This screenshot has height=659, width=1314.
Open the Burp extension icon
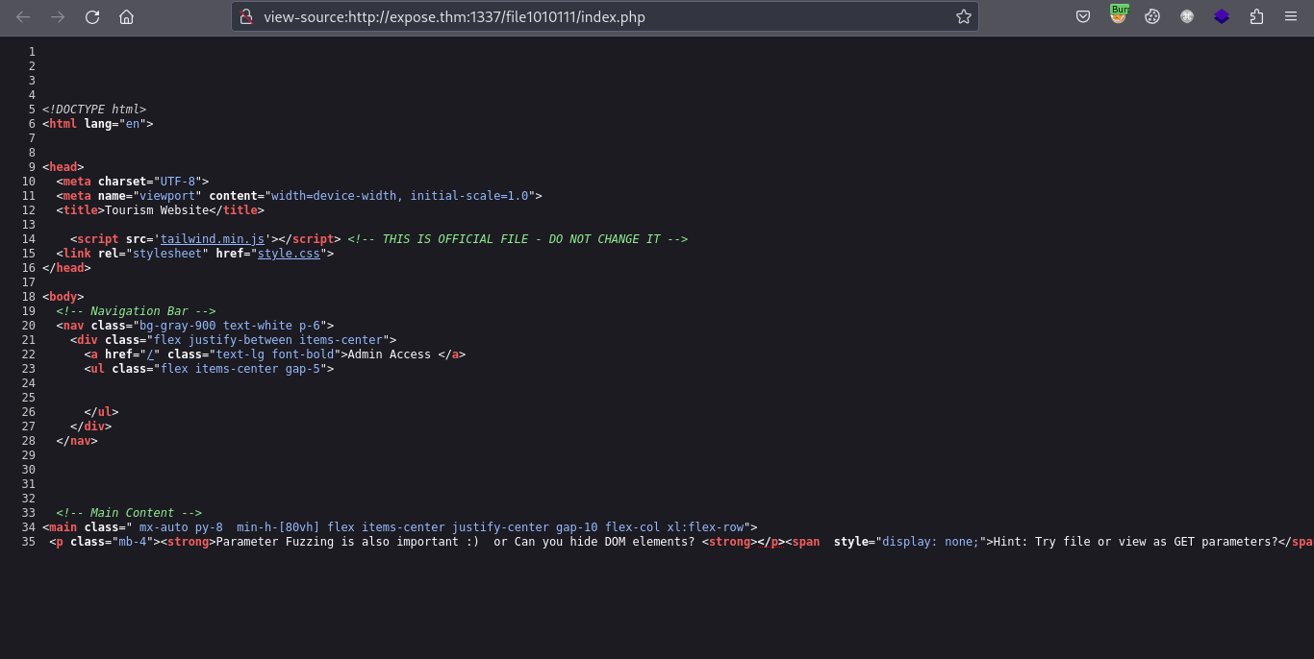pyautogui.click(x=1118, y=15)
